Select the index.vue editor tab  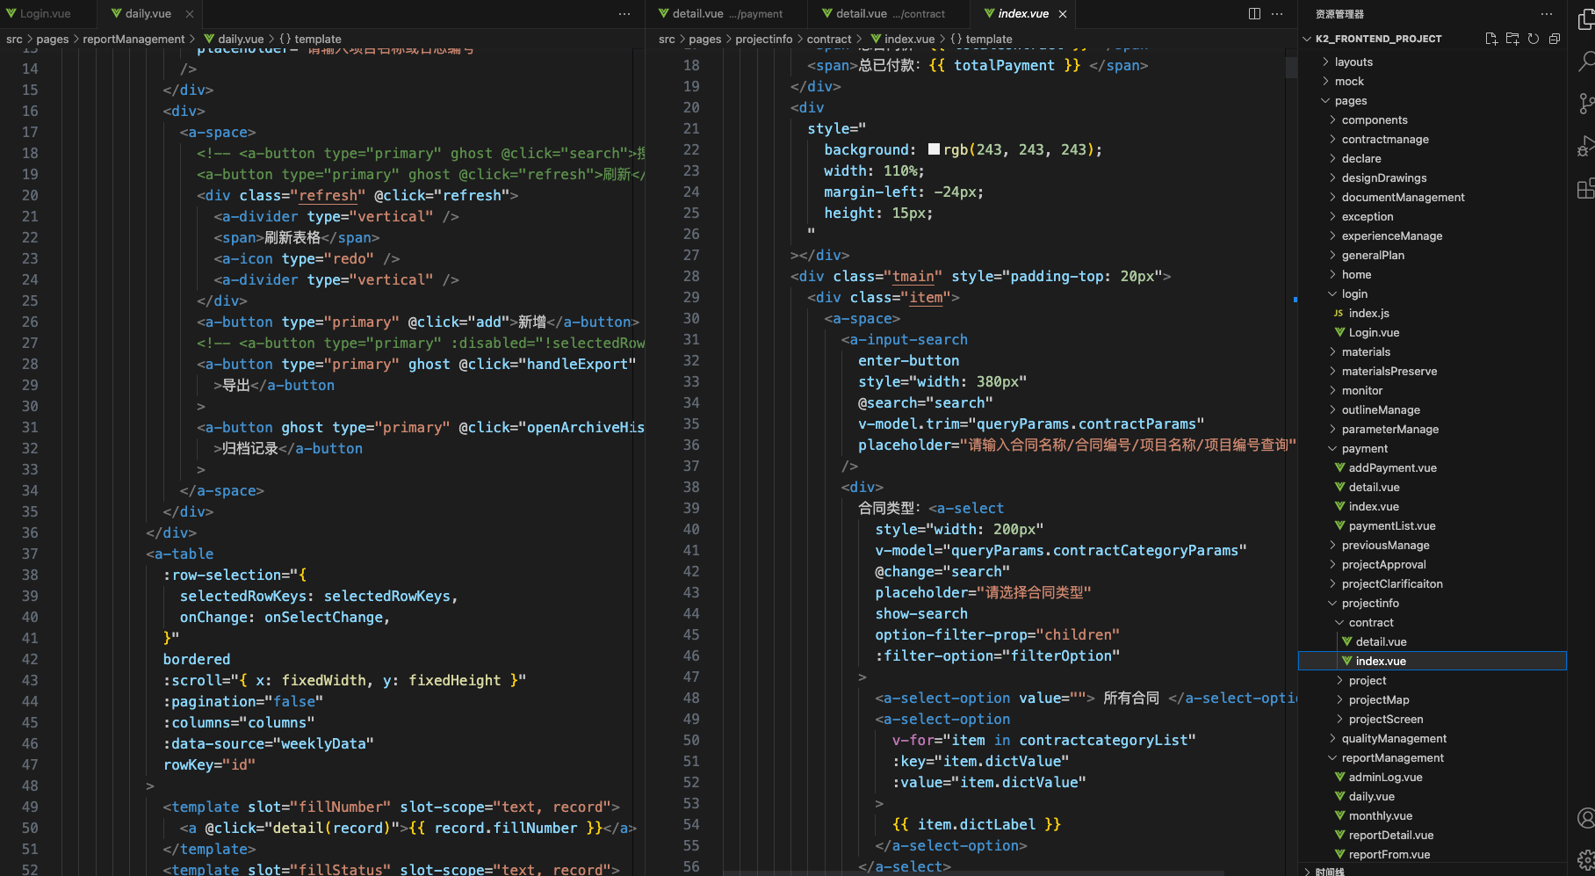tap(1023, 13)
